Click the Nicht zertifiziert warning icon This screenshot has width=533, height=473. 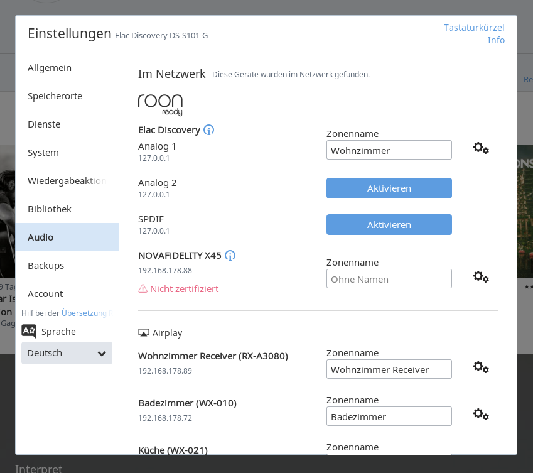point(143,289)
